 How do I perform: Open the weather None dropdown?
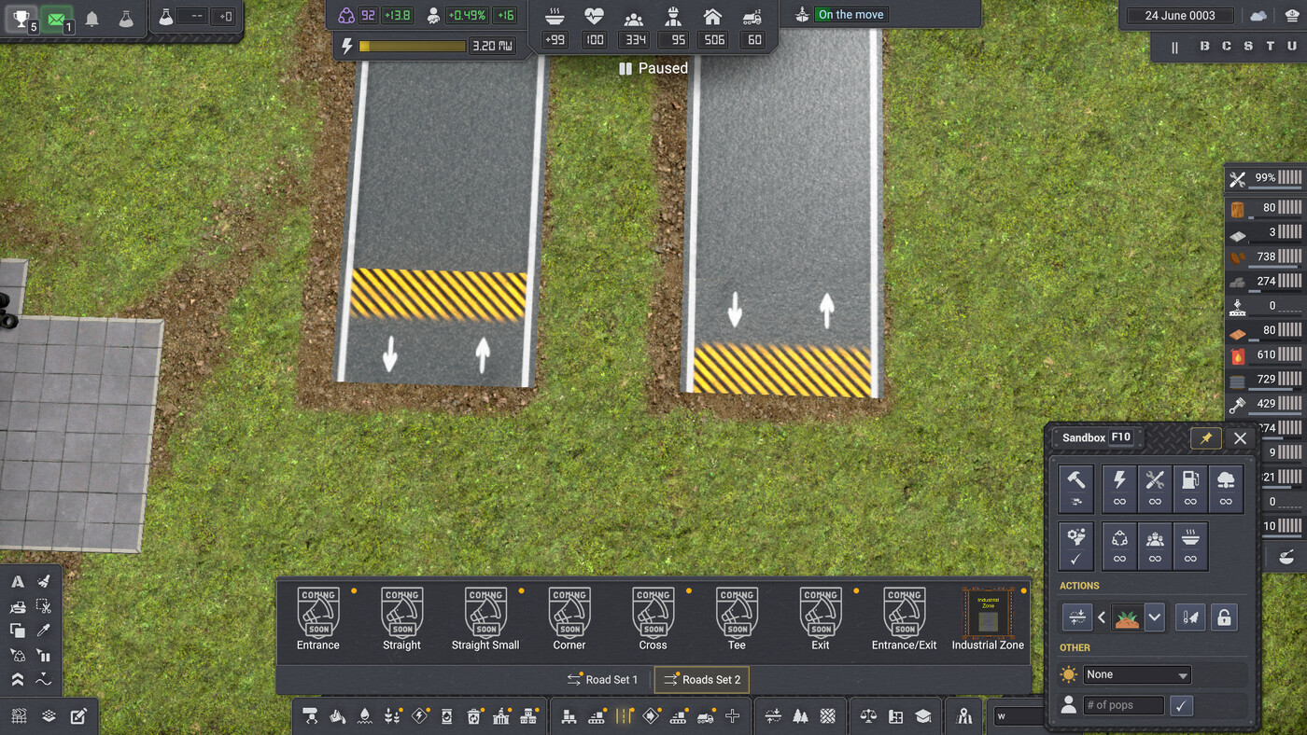pyautogui.click(x=1136, y=674)
